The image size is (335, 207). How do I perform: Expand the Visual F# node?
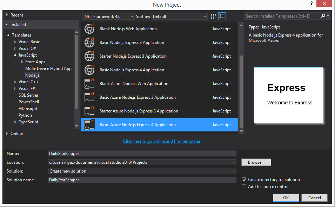[15, 89]
